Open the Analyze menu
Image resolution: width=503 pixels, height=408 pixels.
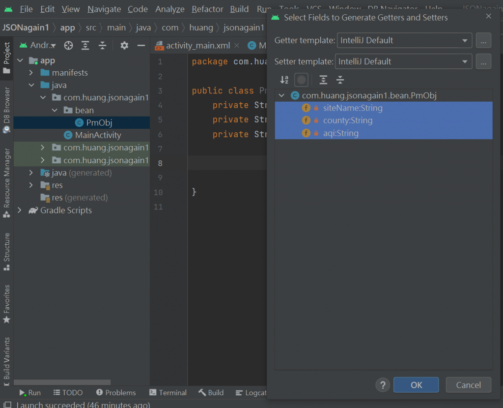(169, 9)
